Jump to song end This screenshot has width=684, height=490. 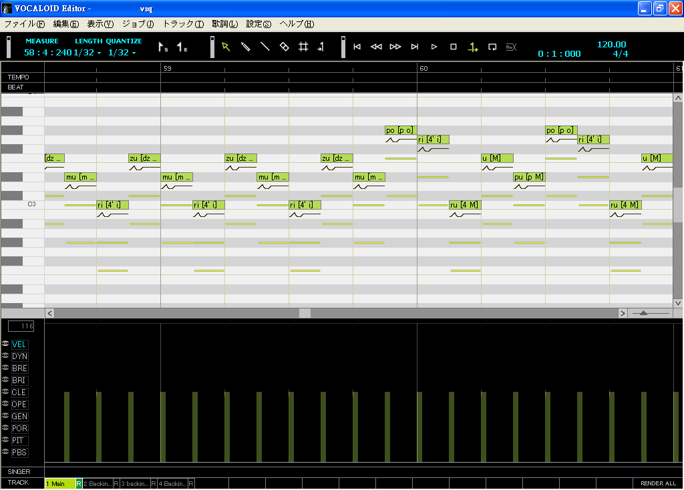tap(414, 47)
